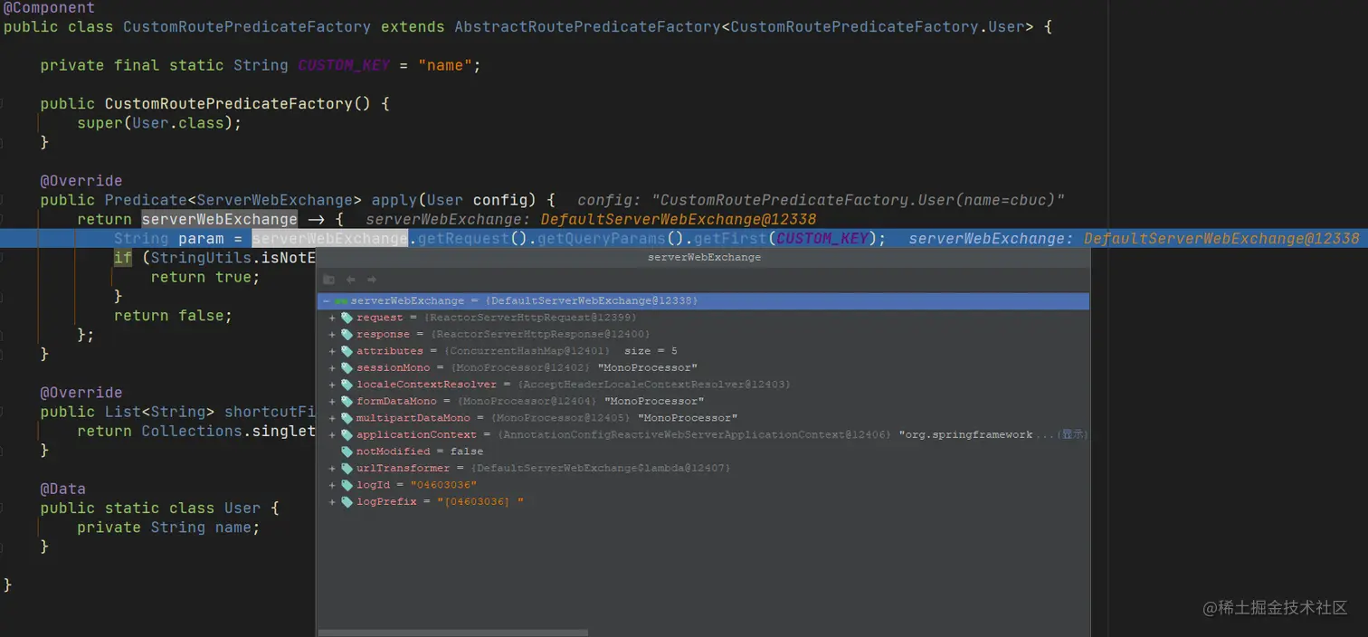Click Predicate<ServerWebExchange> return type

click(x=233, y=200)
